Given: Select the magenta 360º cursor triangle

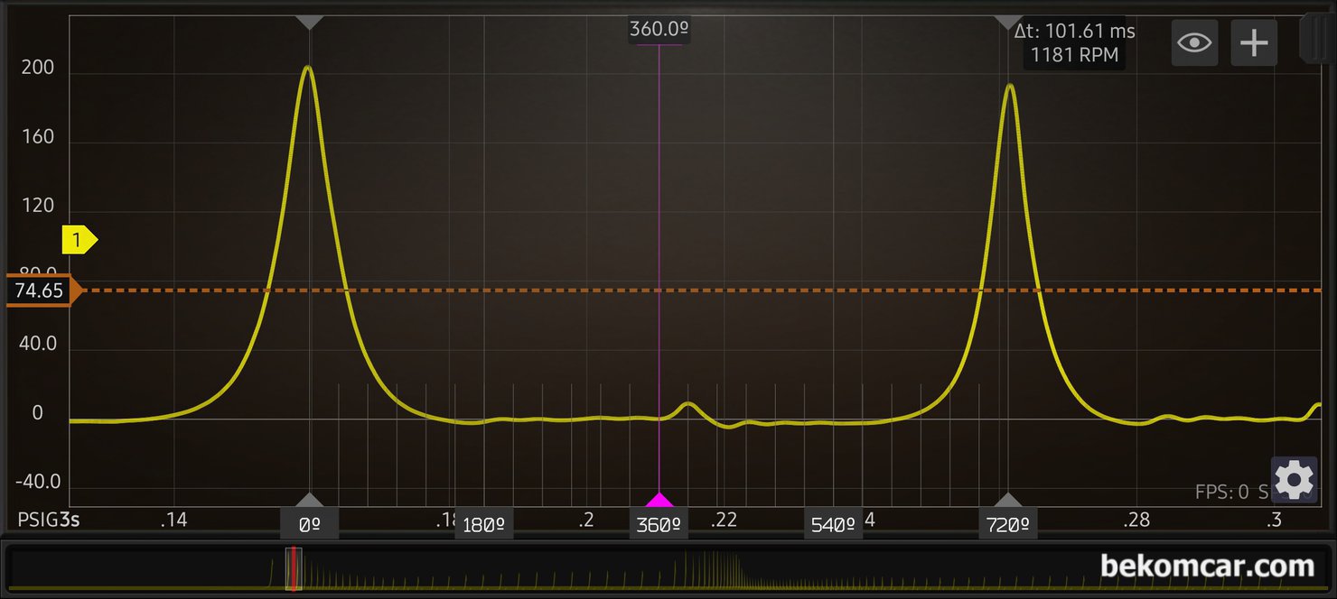Looking at the screenshot, I should coord(659,501).
